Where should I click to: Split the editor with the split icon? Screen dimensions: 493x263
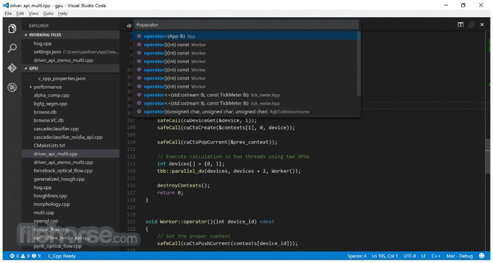[x=461, y=24]
